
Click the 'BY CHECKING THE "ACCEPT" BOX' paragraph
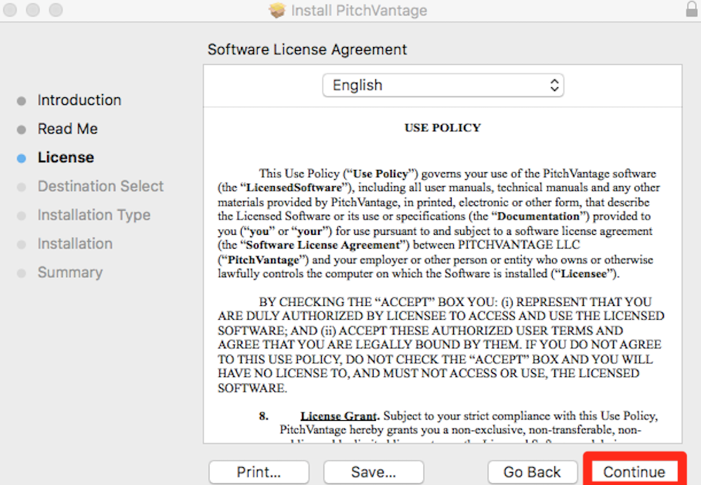(x=441, y=344)
